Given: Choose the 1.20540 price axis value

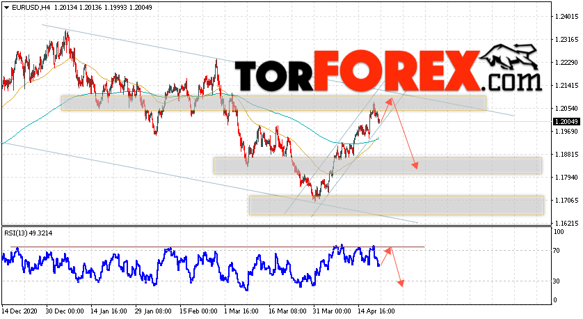Looking at the screenshot, I should 566,109.
